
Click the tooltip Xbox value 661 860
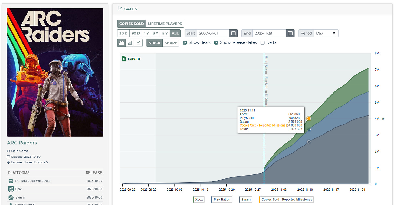click(294, 114)
